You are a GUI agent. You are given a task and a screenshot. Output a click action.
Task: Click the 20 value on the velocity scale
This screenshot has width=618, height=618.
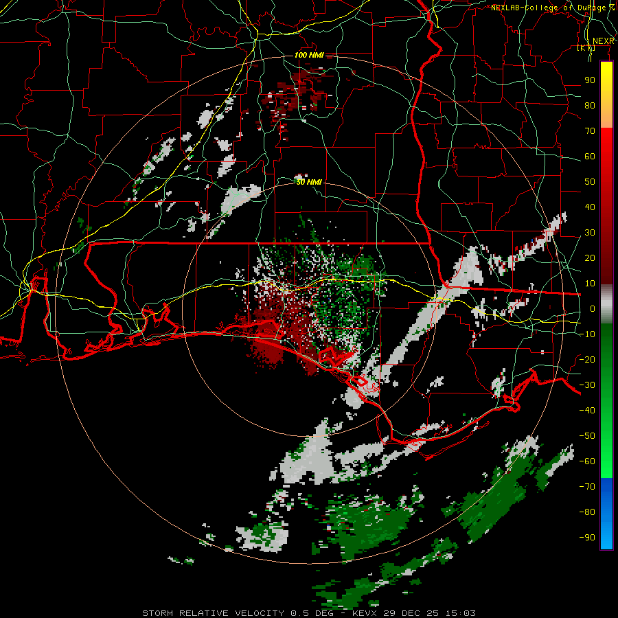click(x=590, y=257)
